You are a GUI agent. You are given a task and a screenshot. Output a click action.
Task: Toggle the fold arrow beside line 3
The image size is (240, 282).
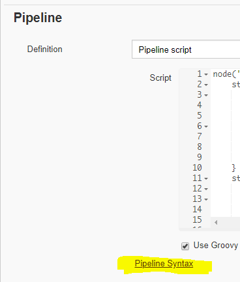coord(206,95)
